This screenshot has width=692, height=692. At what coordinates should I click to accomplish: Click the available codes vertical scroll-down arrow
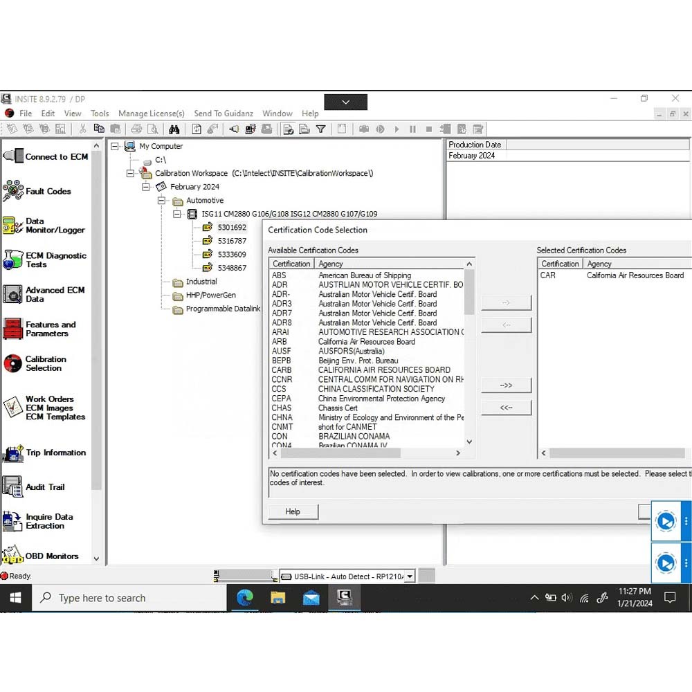[470, 441]
